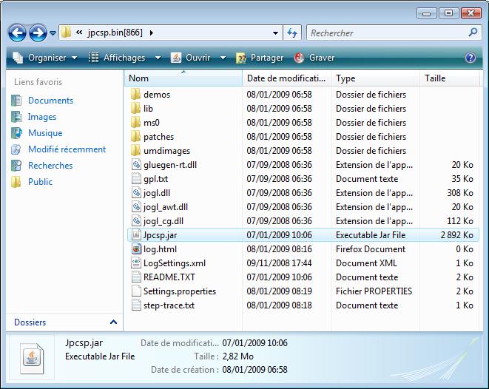Click 'Executable Jar File' type cell in list
Viewport: 489px width, 389px height.
click(371, 235)
